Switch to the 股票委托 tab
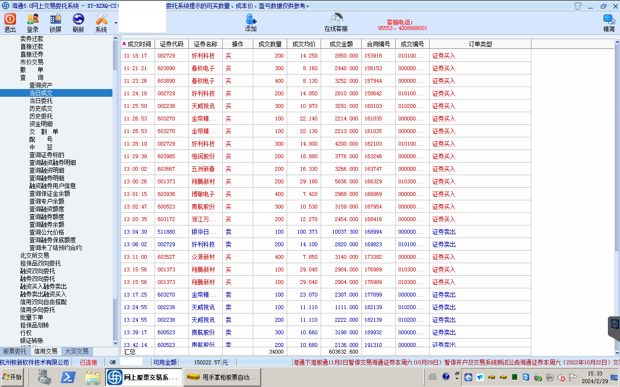 click(x=15, y=352)
